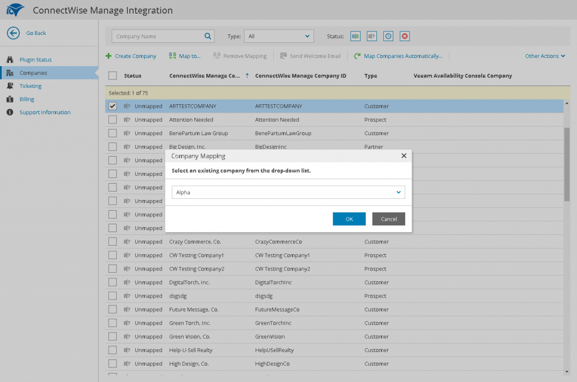Click Partner type cell for Big Design
Screen dimensions: 577x382
pyautogui.click(x=374, y=147)
